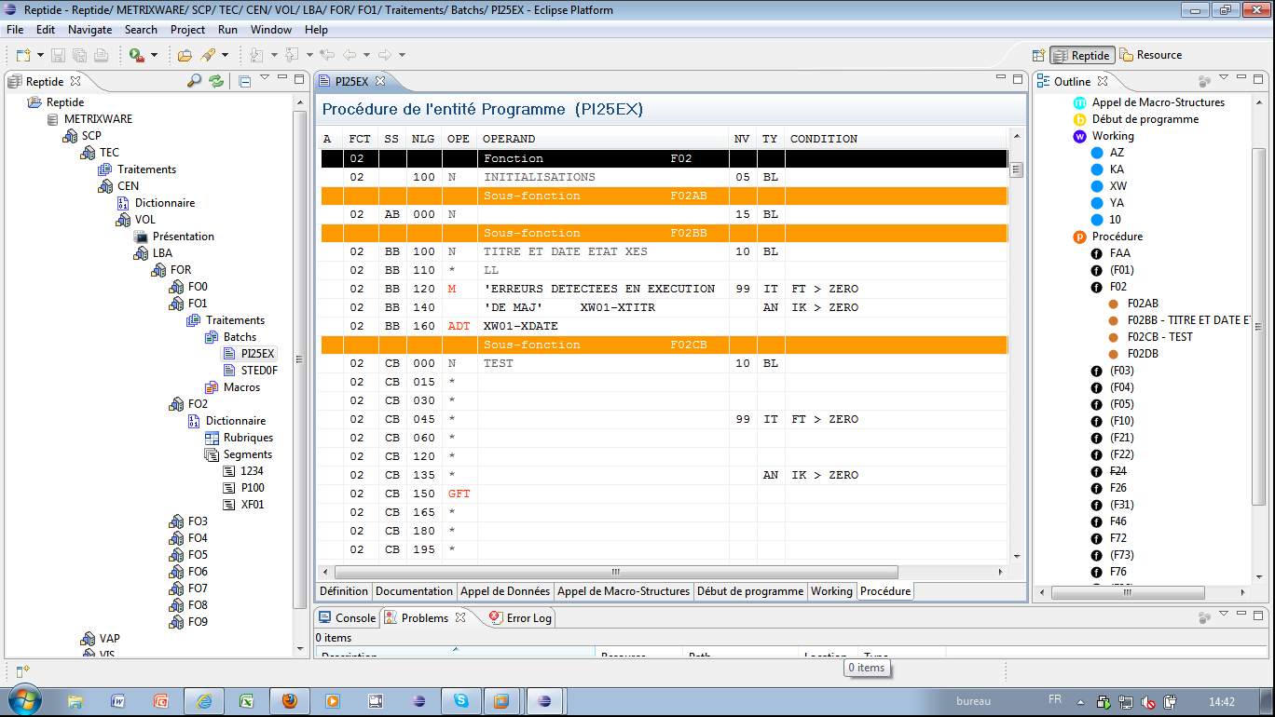The image size is (1275, 717).
Task: Click the Save All toolbar icon
Action: pyautogui.click(x=79, y=55)
